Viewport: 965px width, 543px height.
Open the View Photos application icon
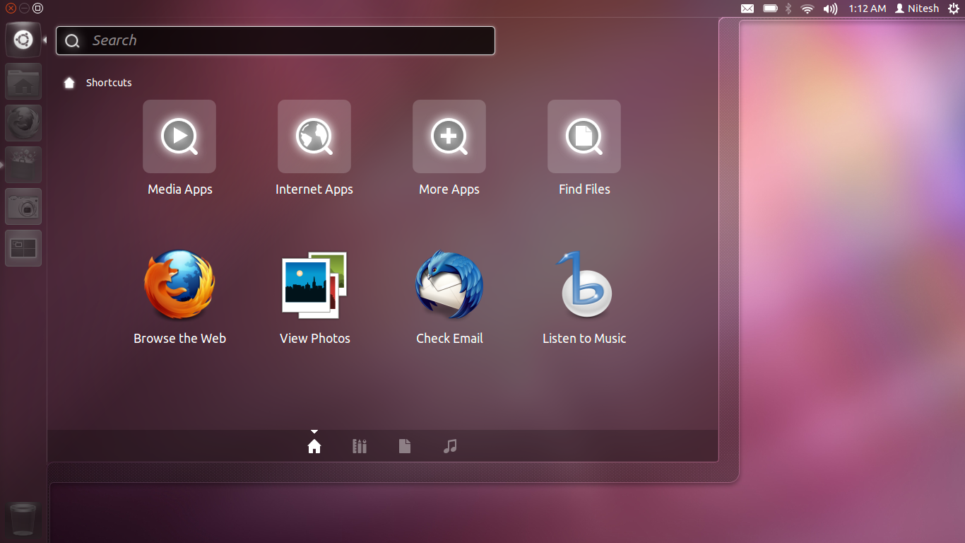[x=314, y=285]
